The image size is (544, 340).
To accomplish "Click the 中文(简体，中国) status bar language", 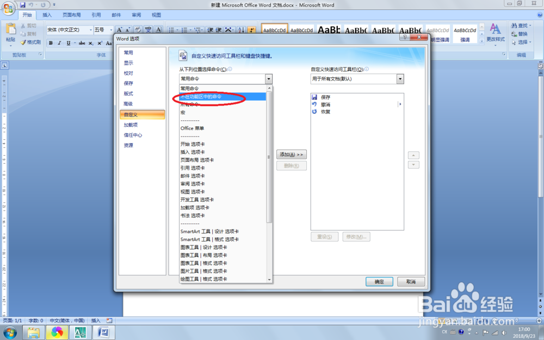I will click(x=67, y=320).
